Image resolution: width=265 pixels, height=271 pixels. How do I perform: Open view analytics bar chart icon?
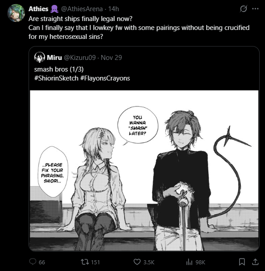coord(189,262)
